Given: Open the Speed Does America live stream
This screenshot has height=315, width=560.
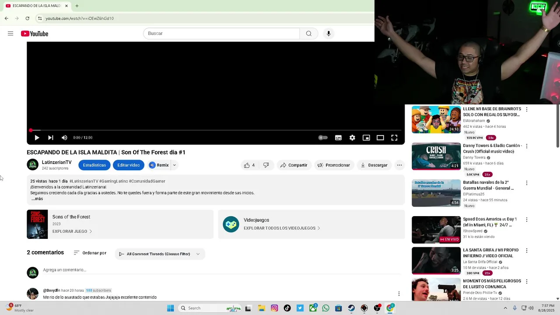Looking at the screenshot, I should pyautogui.click(x=436, y=230).
